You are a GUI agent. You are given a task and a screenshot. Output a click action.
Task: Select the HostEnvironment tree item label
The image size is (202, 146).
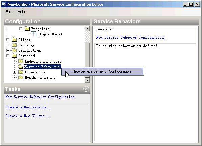40,77
